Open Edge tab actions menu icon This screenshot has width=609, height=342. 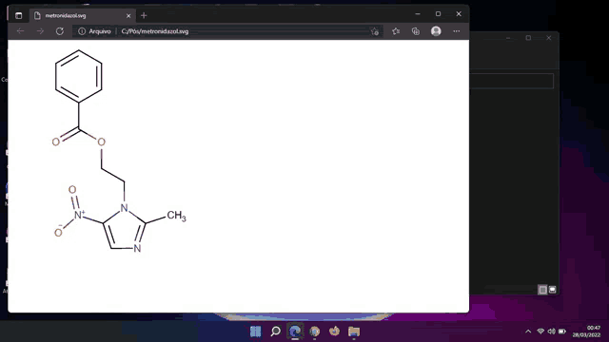click(x=18, y=15)
